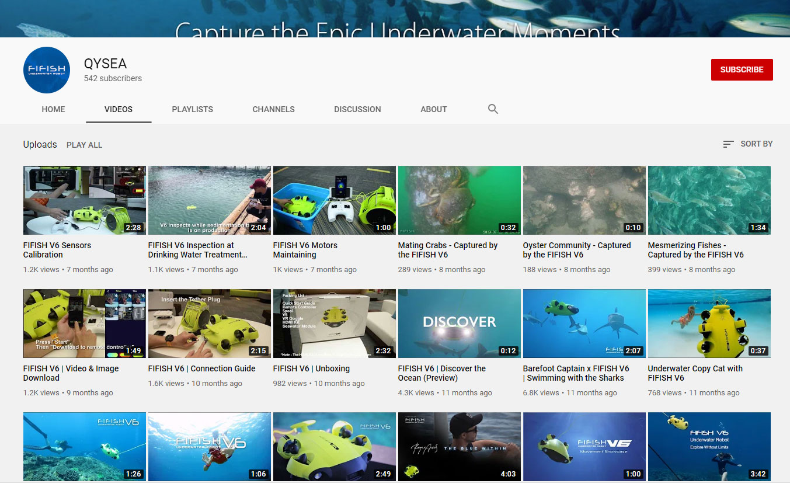The height and width of the screenshot is (494, 790).
Task: Go to the Channels tab
Action: tap(273, 109)
